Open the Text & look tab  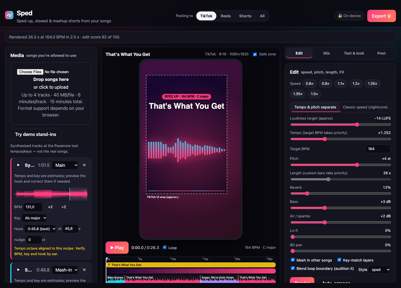354,53
